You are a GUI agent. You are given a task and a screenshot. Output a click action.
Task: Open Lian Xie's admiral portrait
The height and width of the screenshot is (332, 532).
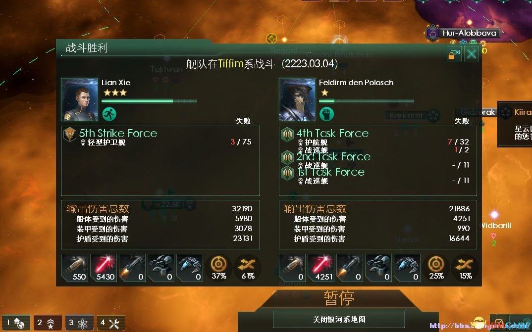(80, 99)
